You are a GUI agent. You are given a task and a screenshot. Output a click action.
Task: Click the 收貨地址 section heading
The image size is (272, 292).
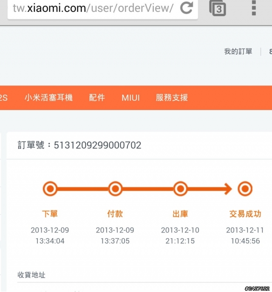point(31,275)
